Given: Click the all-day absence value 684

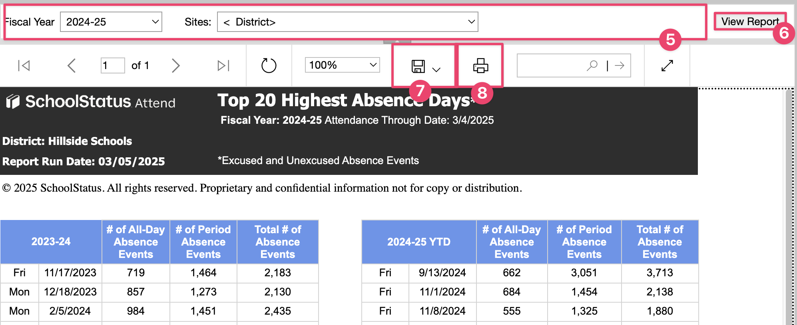Looking at the screenshot, I should pos(512,292).
